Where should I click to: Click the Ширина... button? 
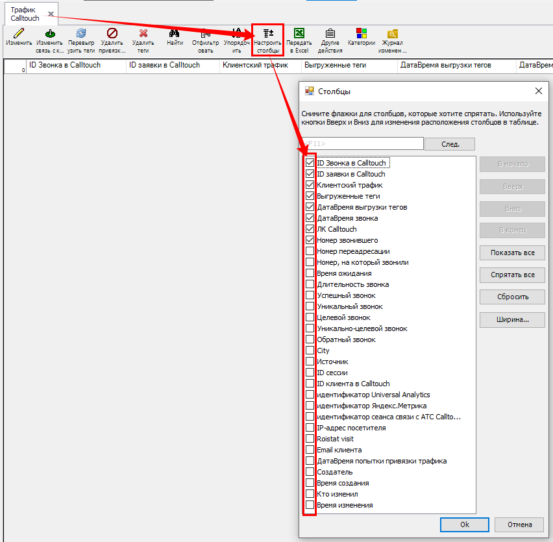coord(512,319)
